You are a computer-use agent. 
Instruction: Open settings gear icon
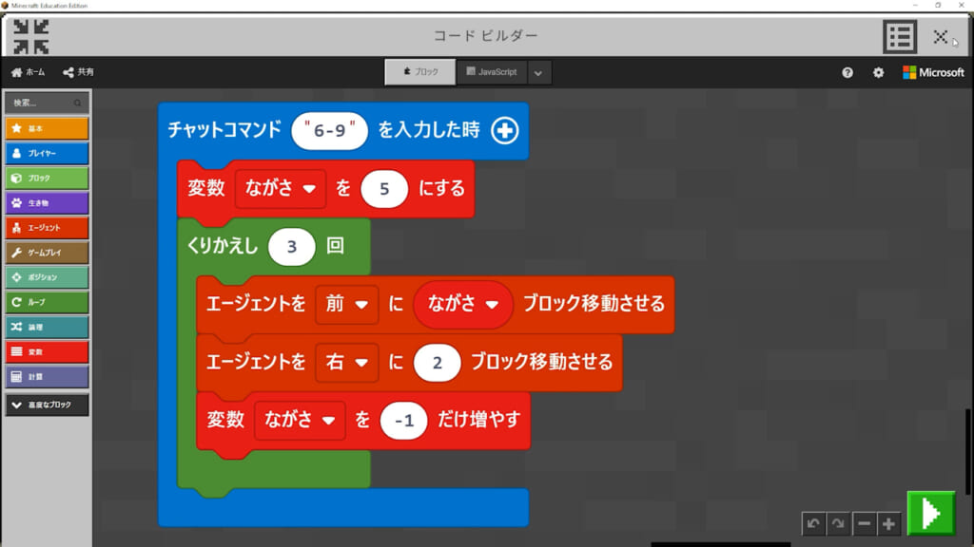click(x=878, y=72)
